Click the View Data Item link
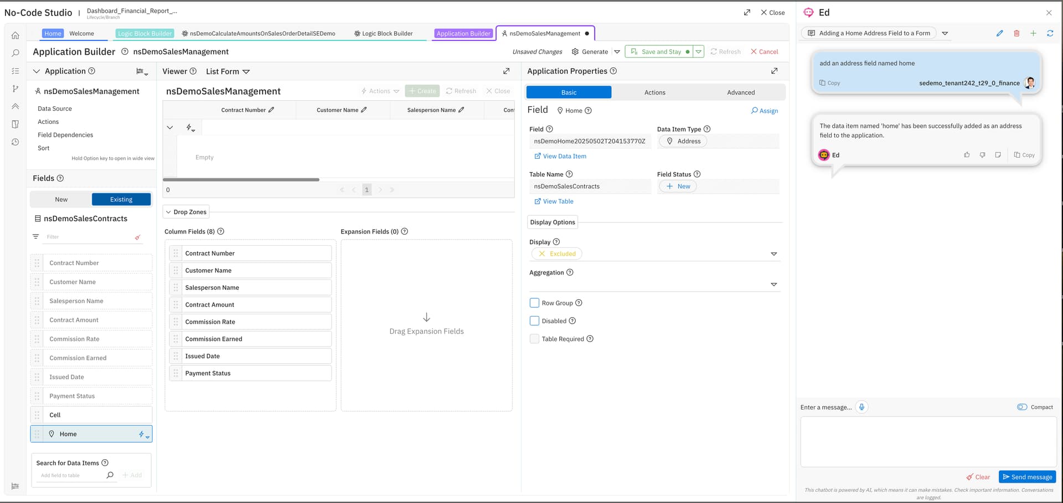The width and height of the screenshot is (1063, 503). pos(560,156)
